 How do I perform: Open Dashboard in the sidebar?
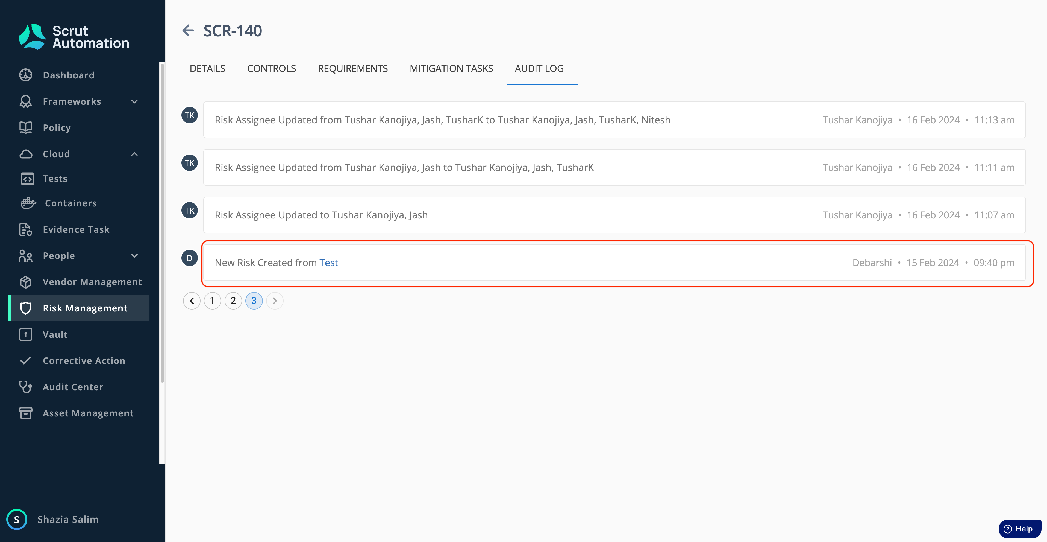78,75
